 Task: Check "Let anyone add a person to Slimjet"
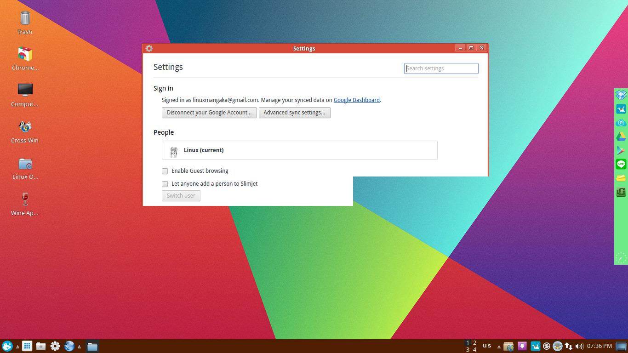165,184
